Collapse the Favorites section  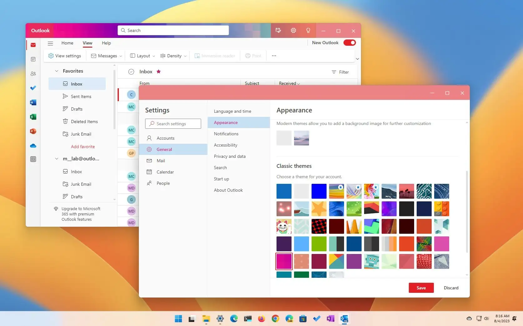pyautogui.click(x=57, y=71)
